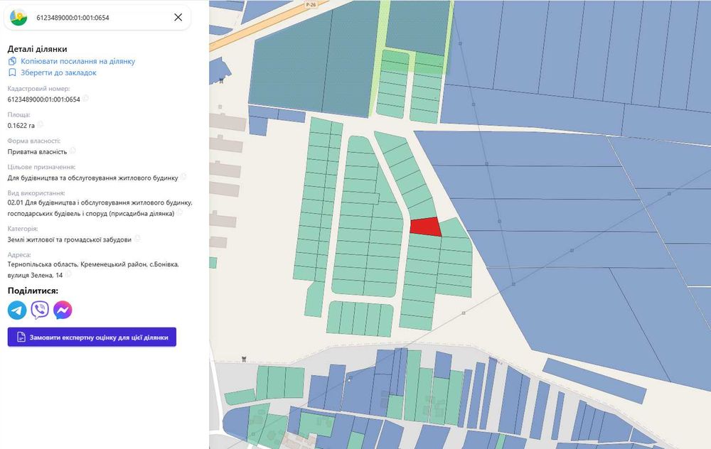The image size is (711, 449).
Task: Click 'Замовити експертну оцінку для цієї ділянки' button
Action: coord(92,337)
